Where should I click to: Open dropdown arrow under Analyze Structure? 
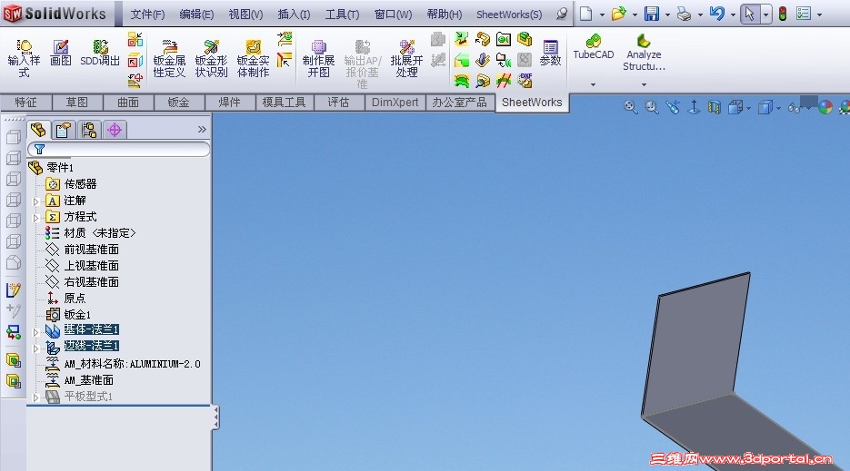[x=644, y=84]
